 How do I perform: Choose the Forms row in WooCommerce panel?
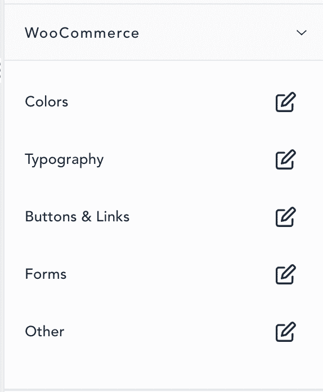tap(164, 274)
